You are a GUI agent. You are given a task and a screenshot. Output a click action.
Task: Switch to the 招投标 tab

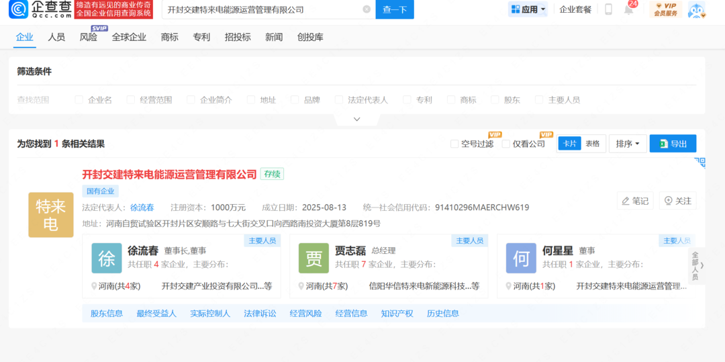238,38
